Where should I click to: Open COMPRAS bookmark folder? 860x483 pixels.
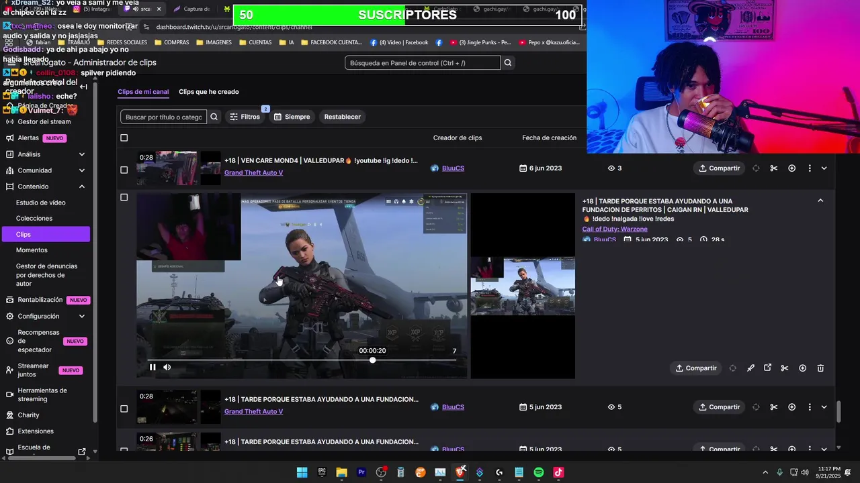point(171,42)
